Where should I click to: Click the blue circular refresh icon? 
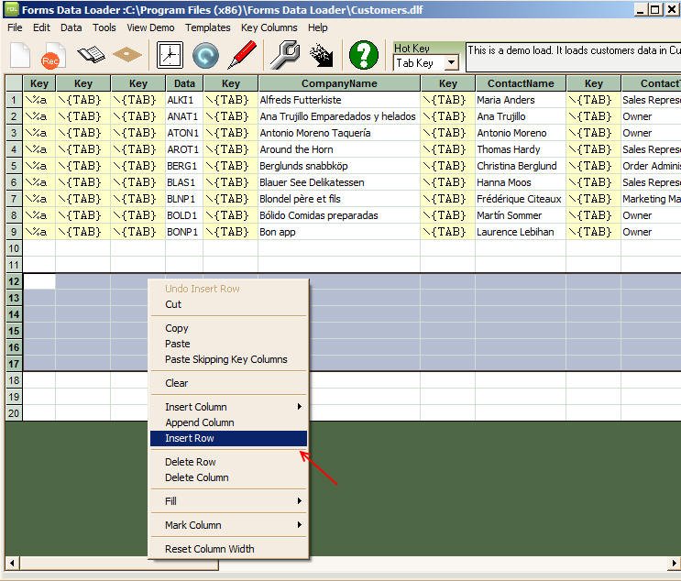click(205, 55)
